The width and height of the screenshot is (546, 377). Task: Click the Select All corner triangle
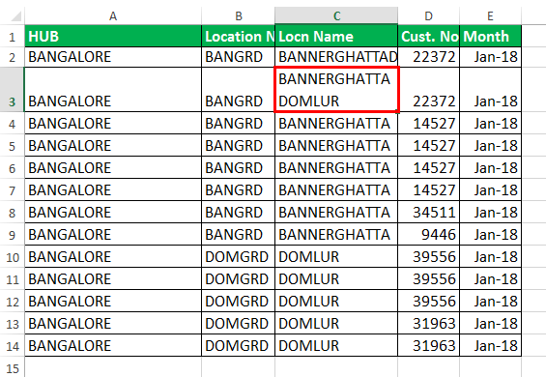[15, 16]
